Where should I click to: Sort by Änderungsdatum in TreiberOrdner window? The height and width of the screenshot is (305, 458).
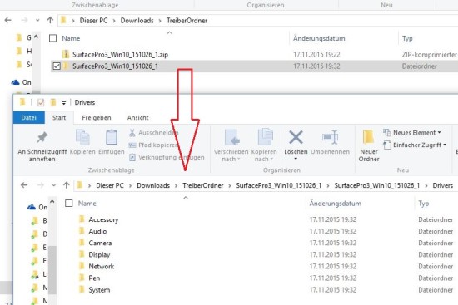(x=319, y=38)
